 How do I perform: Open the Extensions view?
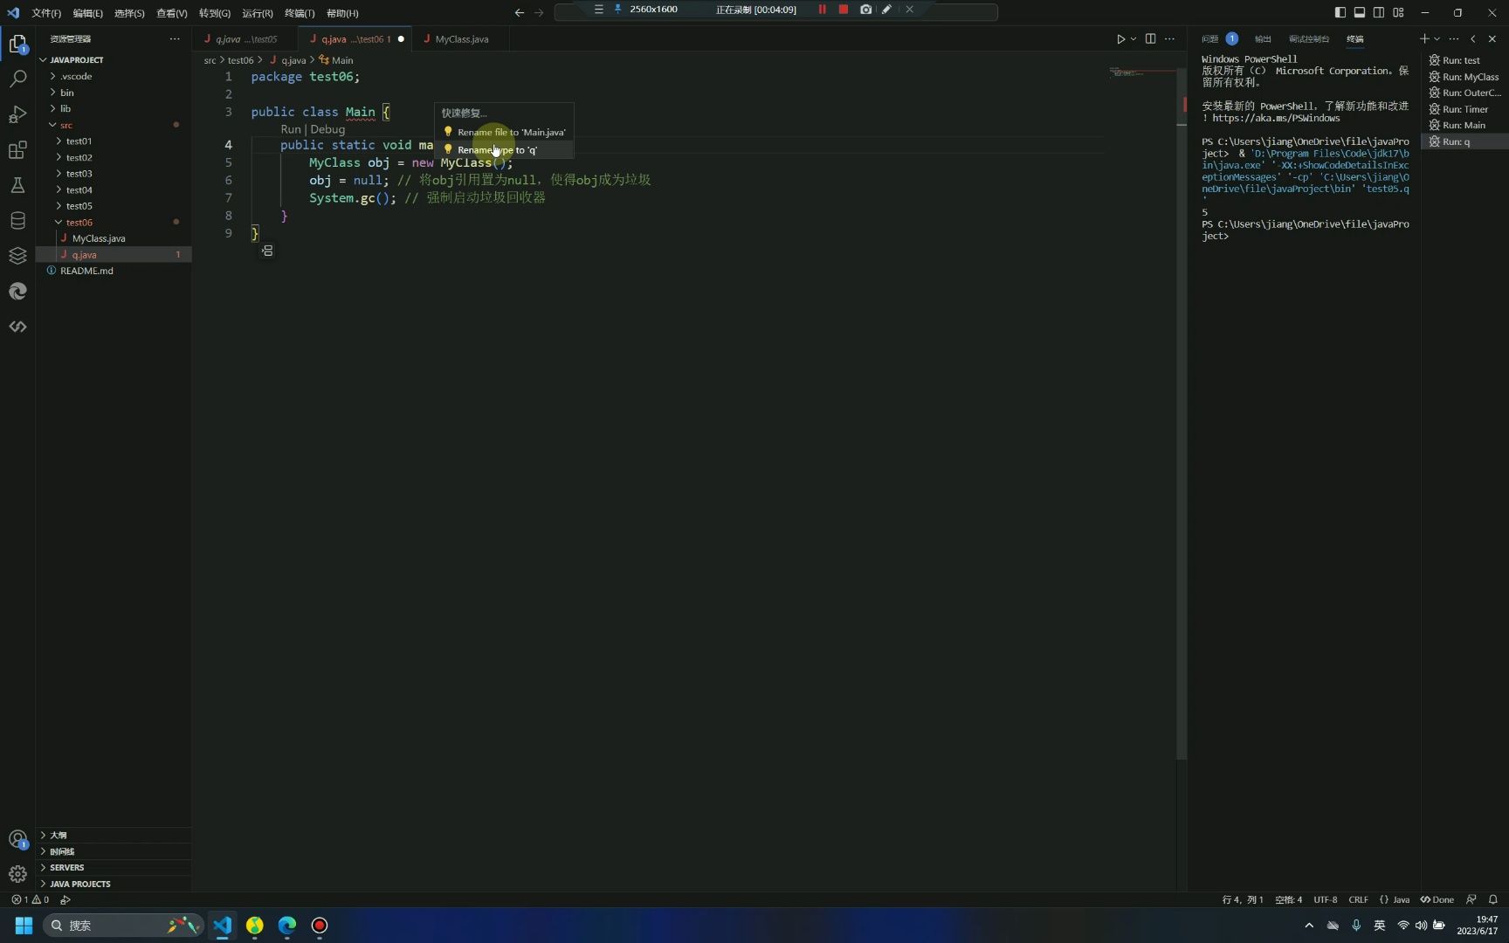click(x=17, y=150)
